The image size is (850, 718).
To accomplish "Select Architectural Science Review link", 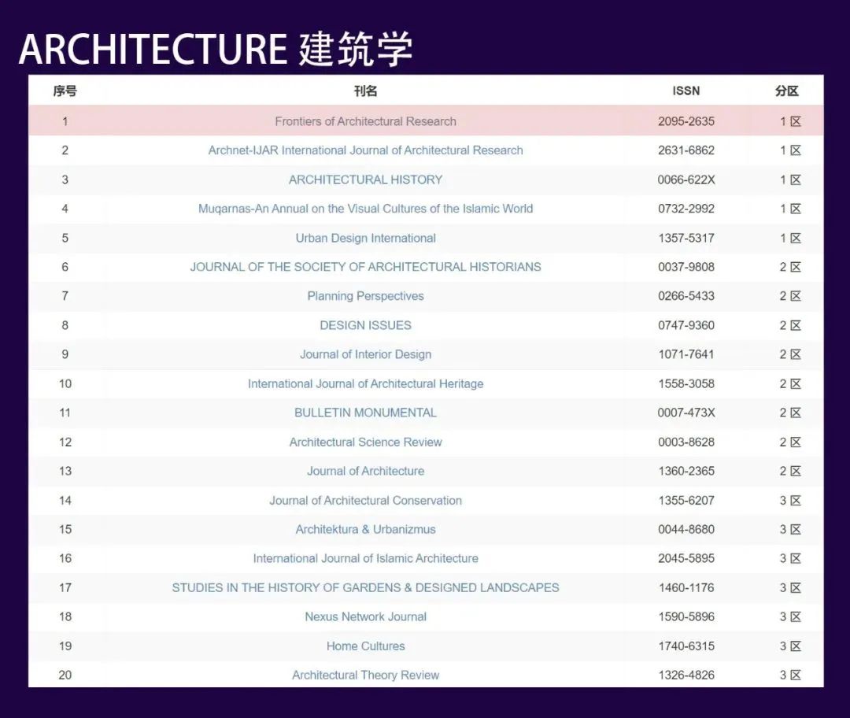I will tap(365, 442).
